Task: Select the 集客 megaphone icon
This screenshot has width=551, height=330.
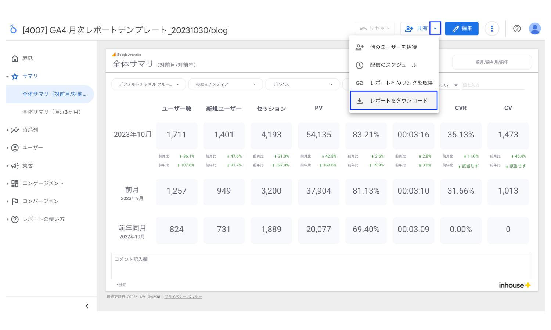Action: tap(15, 165)
